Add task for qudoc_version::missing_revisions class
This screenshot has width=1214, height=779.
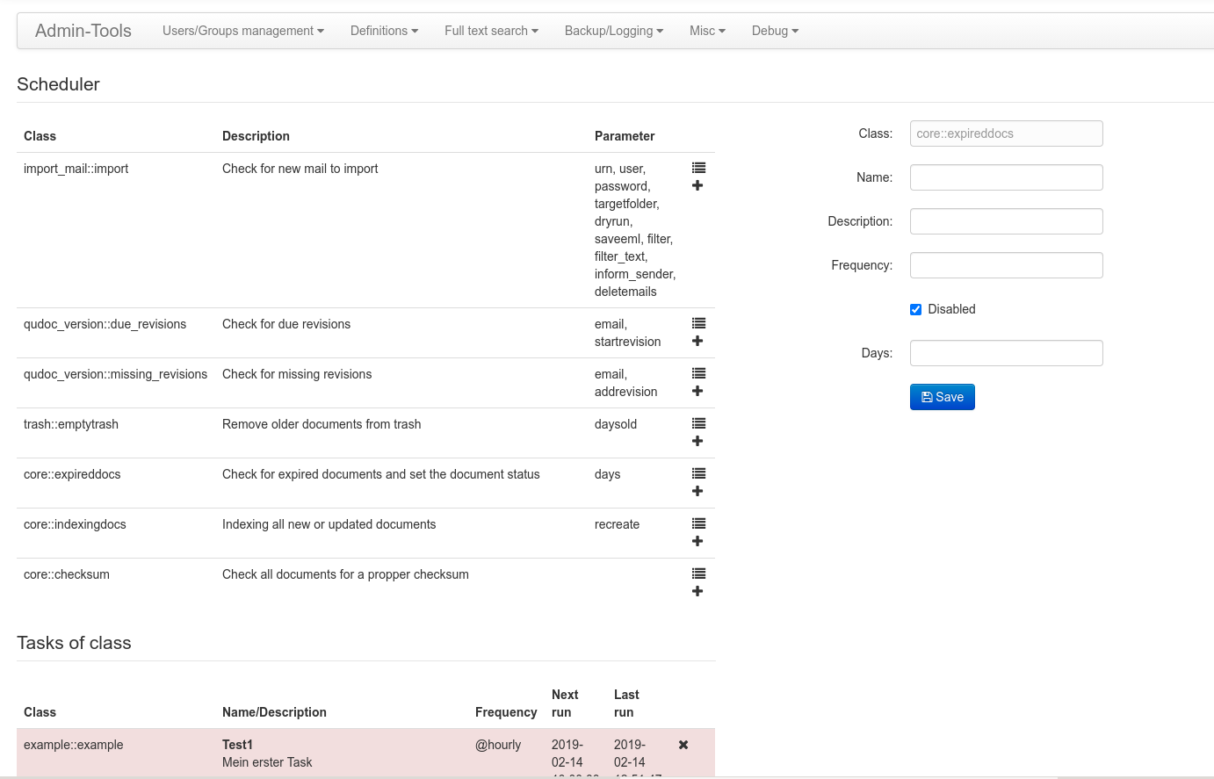pos(697,391)
